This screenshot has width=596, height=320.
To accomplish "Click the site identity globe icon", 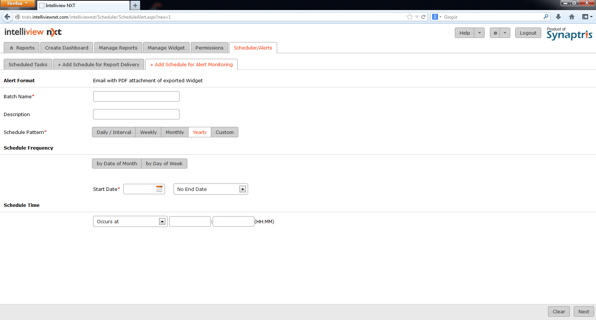I will pos(18,17).
